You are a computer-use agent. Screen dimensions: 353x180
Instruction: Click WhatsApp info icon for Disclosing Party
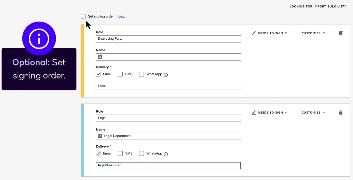(x=166, y=75)
